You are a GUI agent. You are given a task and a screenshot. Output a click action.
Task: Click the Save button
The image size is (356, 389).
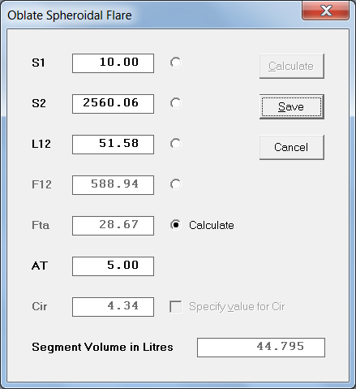point(292,106)
